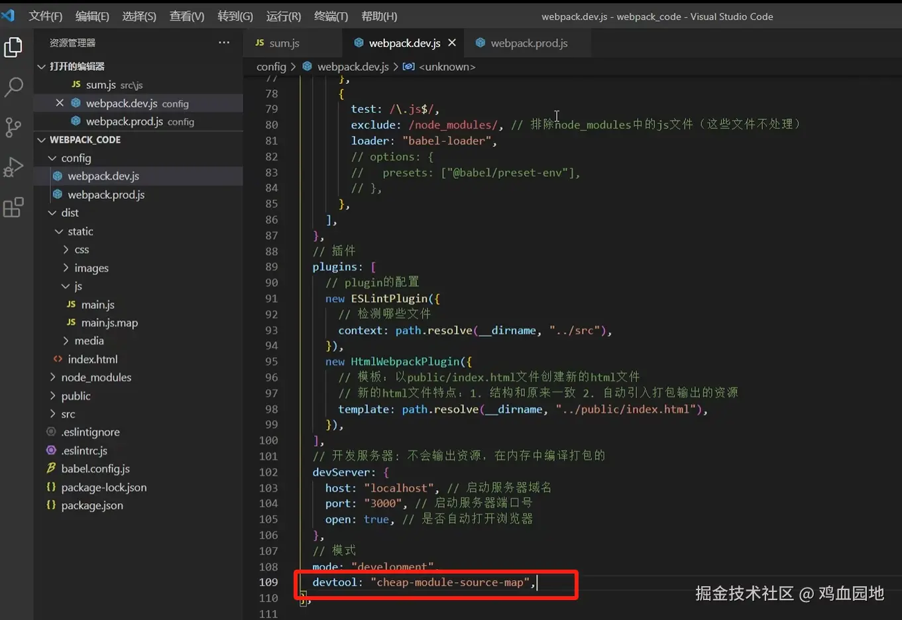Open Run and Debug view icon

pos(13,167)
